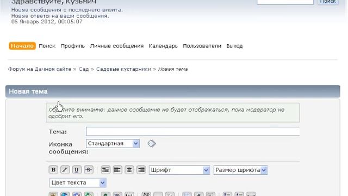
Task: Open the Календарь menu item
Action: tap(163, 46)
